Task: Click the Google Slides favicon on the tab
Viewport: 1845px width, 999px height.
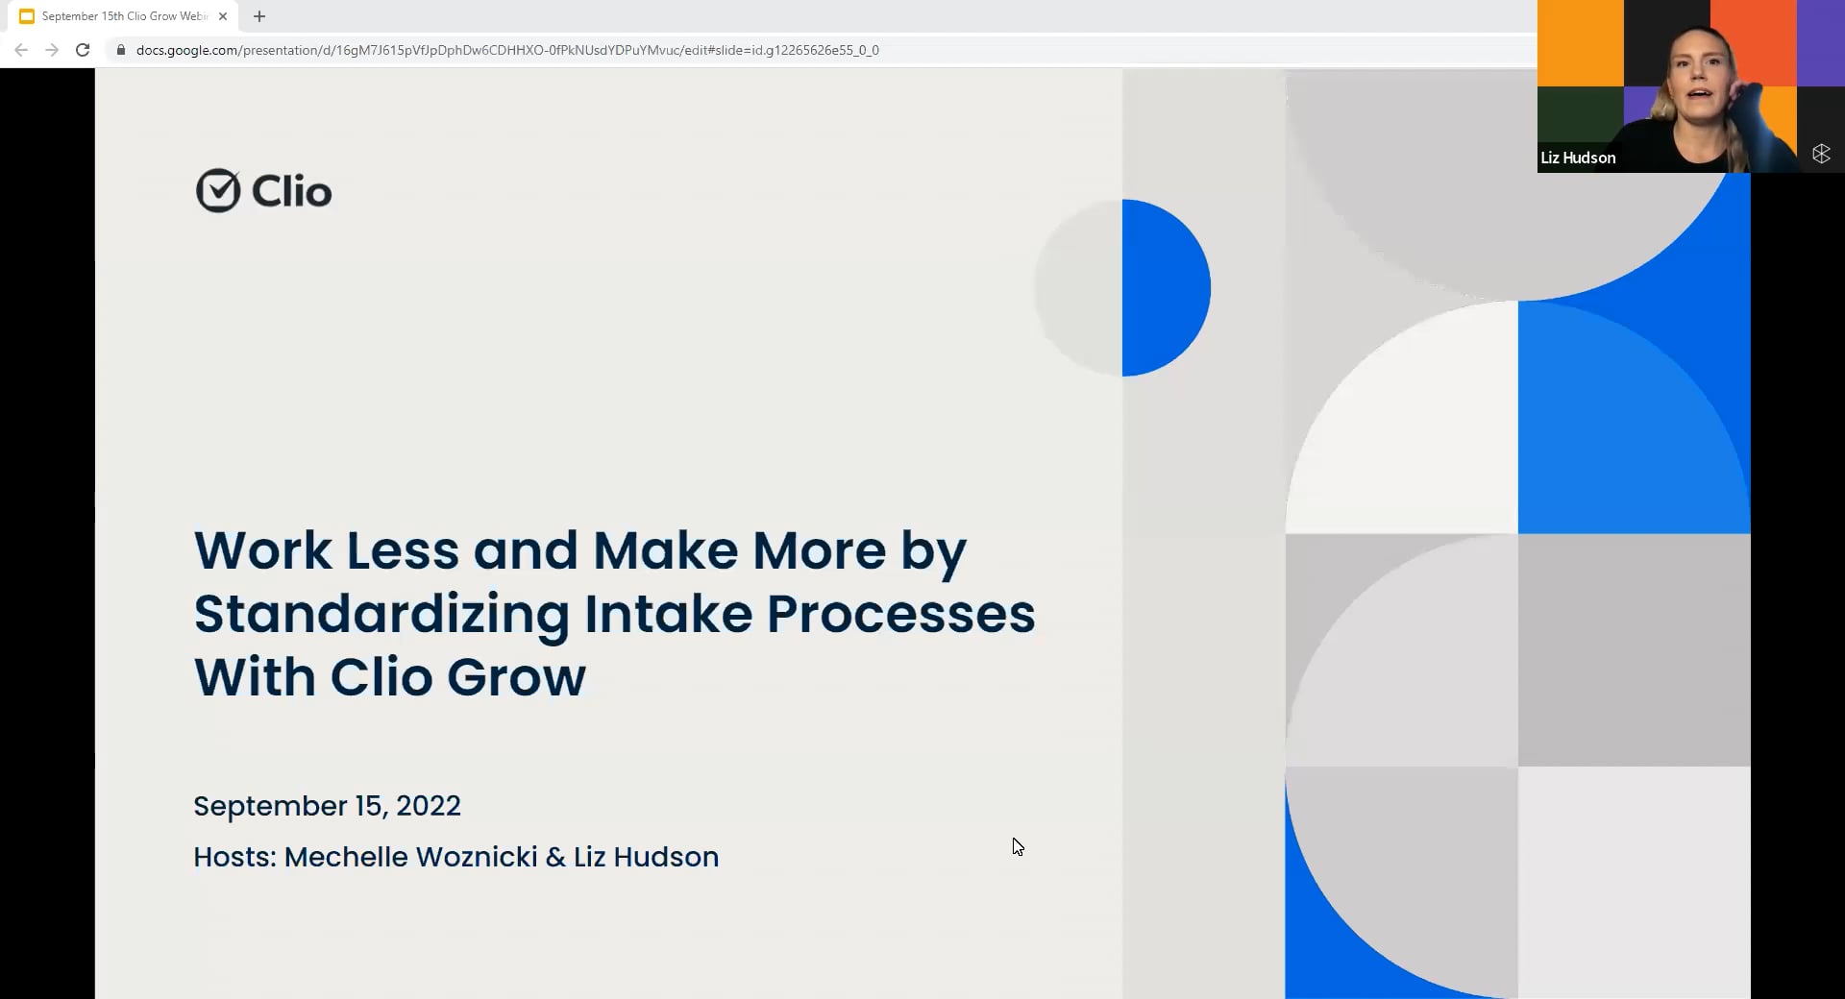Action: point(26,15)
